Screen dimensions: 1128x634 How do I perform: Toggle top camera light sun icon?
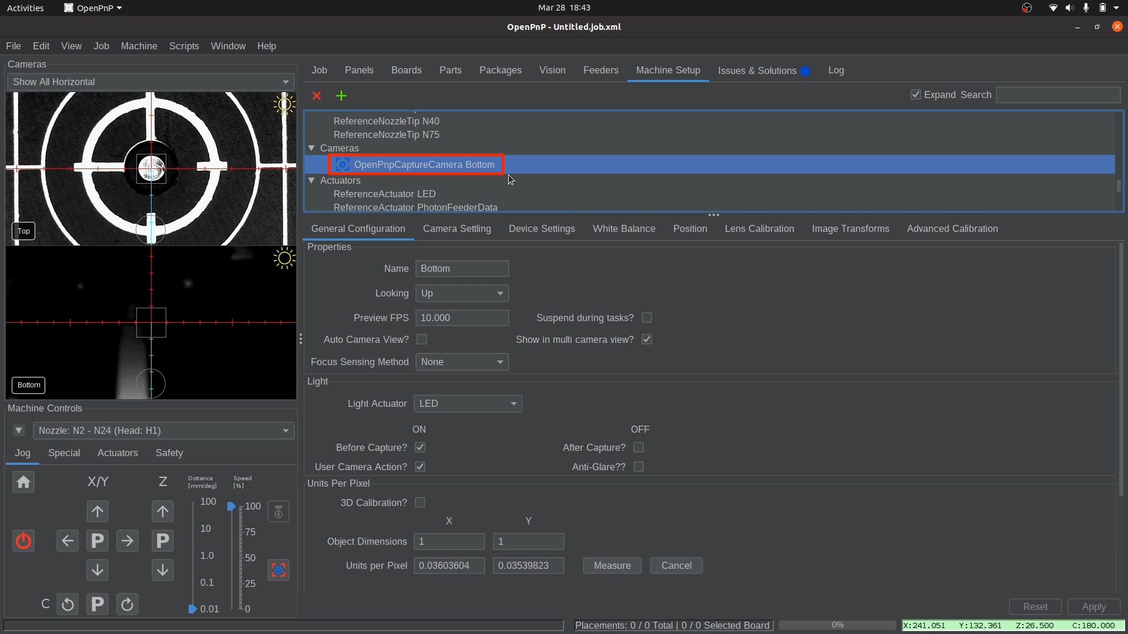pyautogui.click(x=284, y=104)
